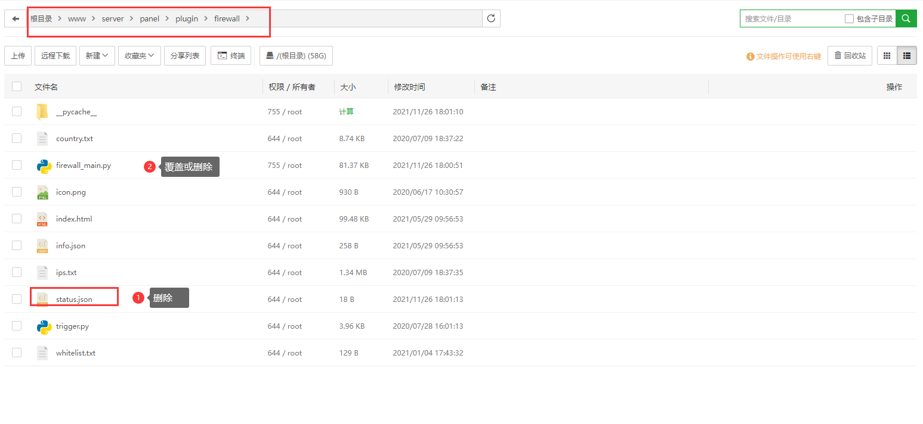The image size is (923, 424).
Task: Open the 终端 (Terminal) button
Action: click(x=231, y=55)
